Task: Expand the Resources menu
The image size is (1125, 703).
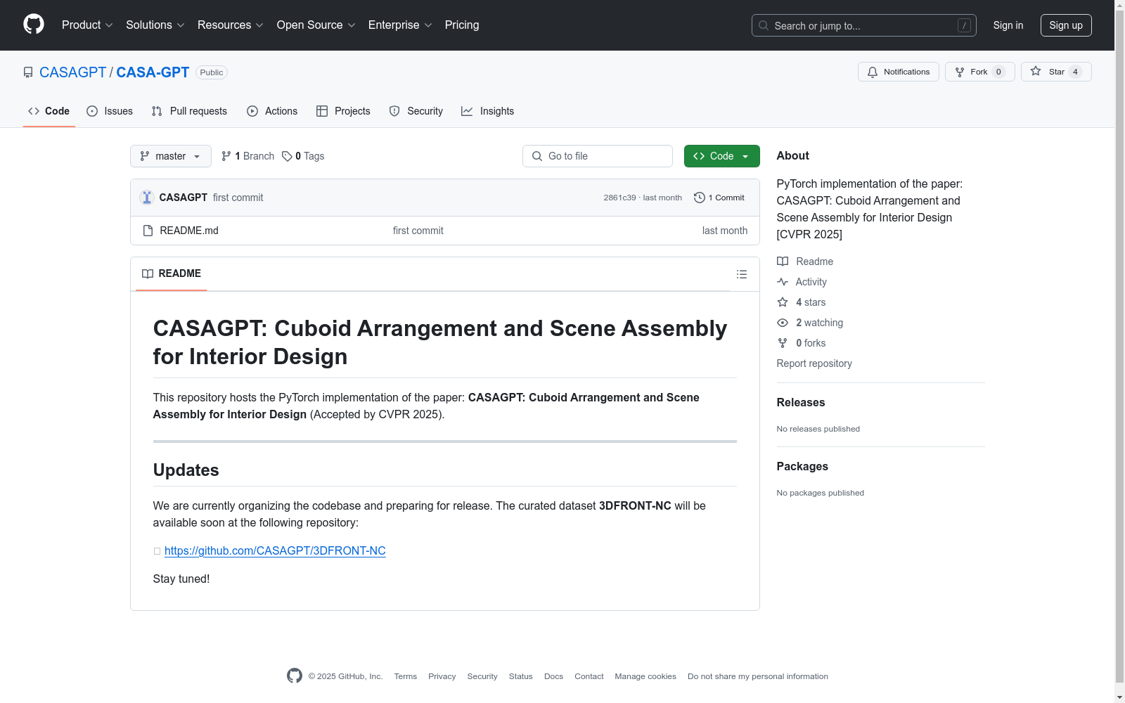Action: 231,25
